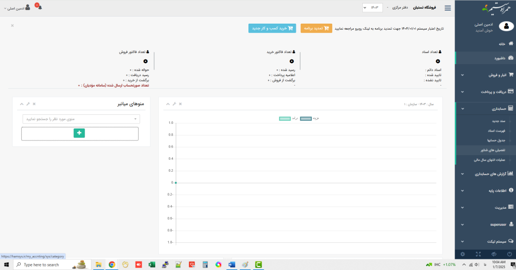Image resolution: width=516 pixels, height=270 pixels.
Task: Click the wrench icon on shortcut menus panel
Action: click(x=28, y=104)
